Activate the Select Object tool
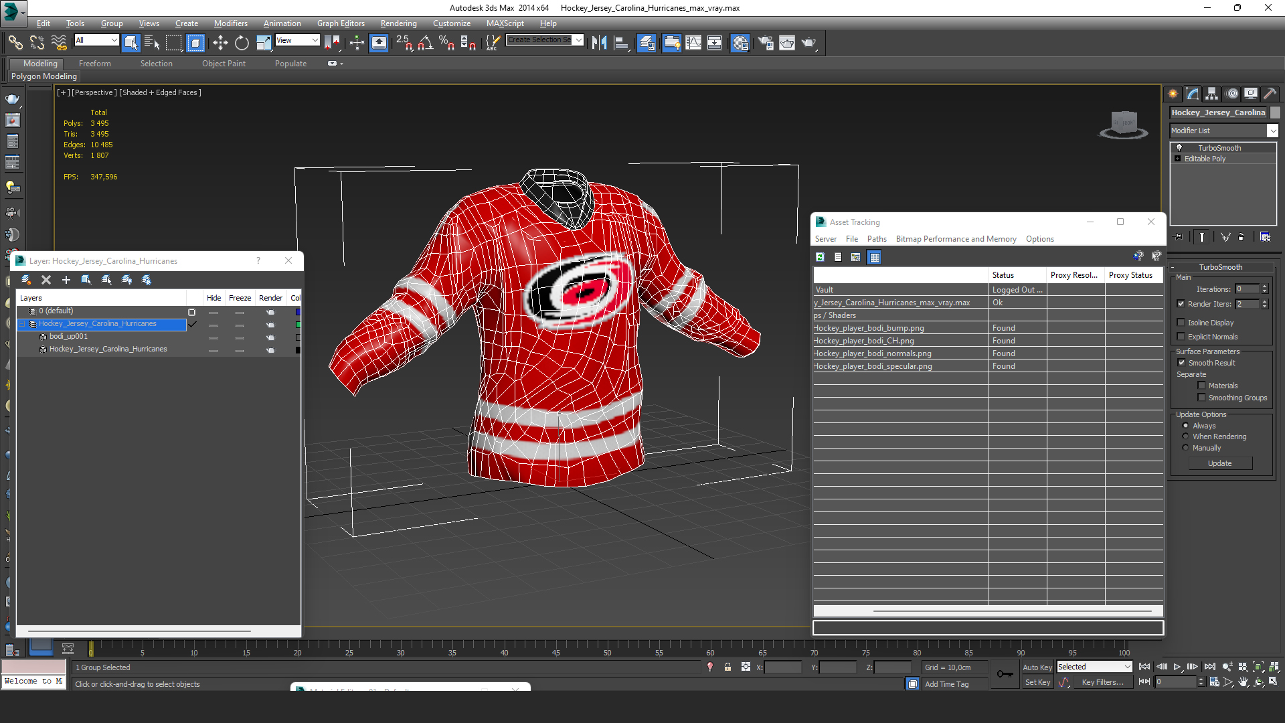 (131, 43)
